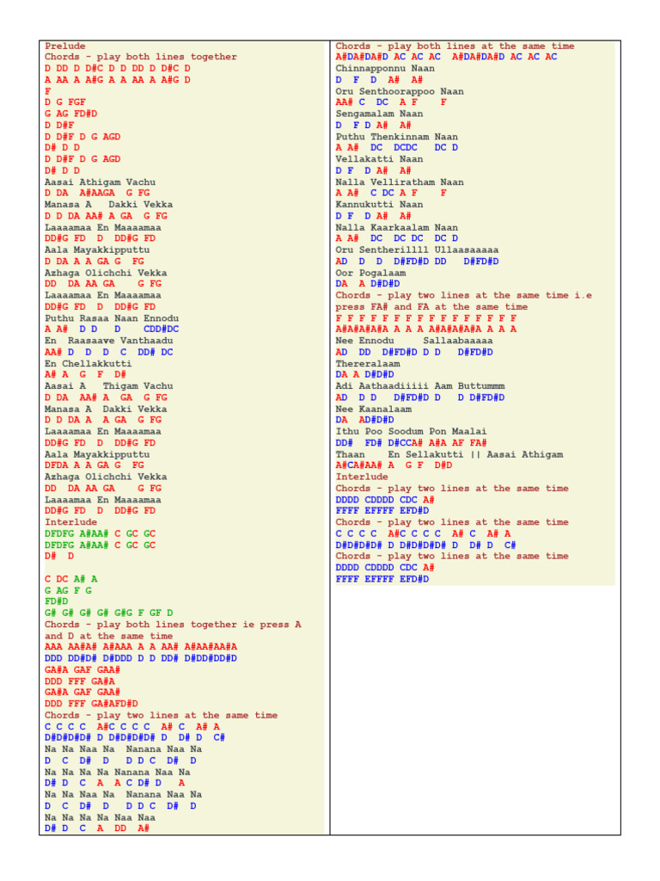Click the lyric 'Na Na Na Na Nanana Naa Na'
Image resolution: width=660 pixels, height=881 pixels.
coord(117,772)
